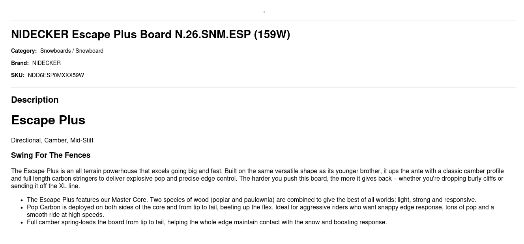524x244 pixels.
Task: Click the Master Core bullet point text
Action: click(x=251, y=200)
